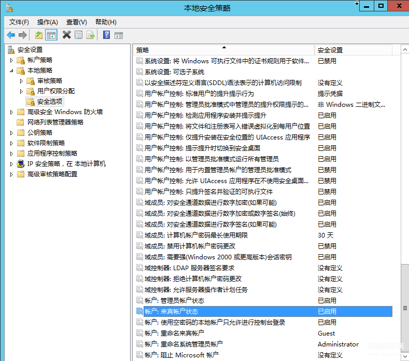Click the Up one level folder icon
This screenshot has height=361, width=409.
(x=39, y=35)
